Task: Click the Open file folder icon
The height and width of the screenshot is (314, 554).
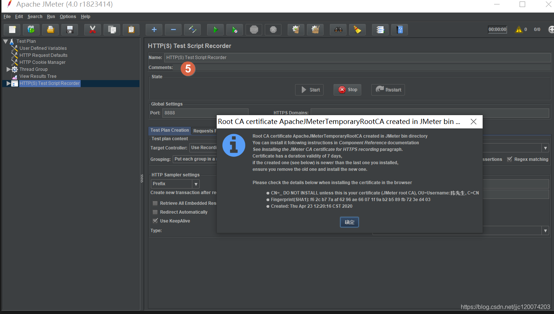Action: [x=50, y=30]
